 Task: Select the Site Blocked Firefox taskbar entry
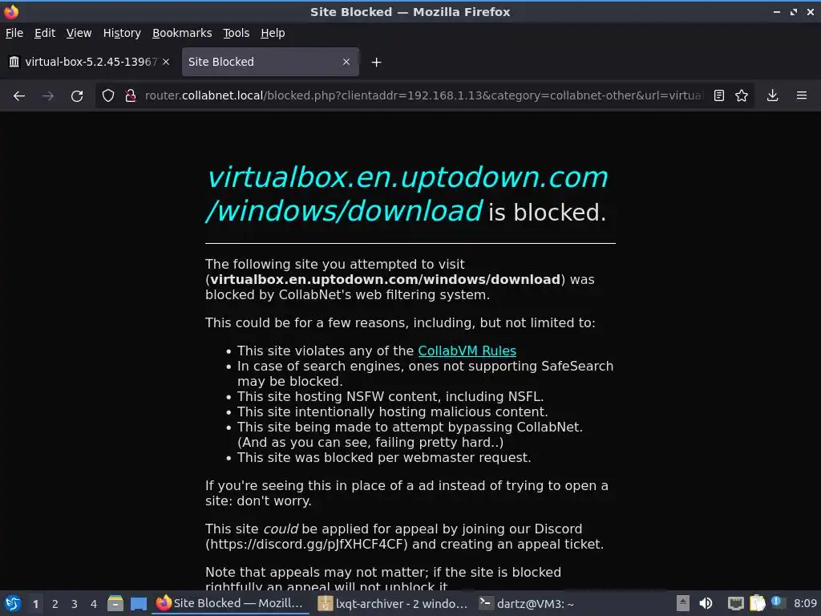(230, 603)
